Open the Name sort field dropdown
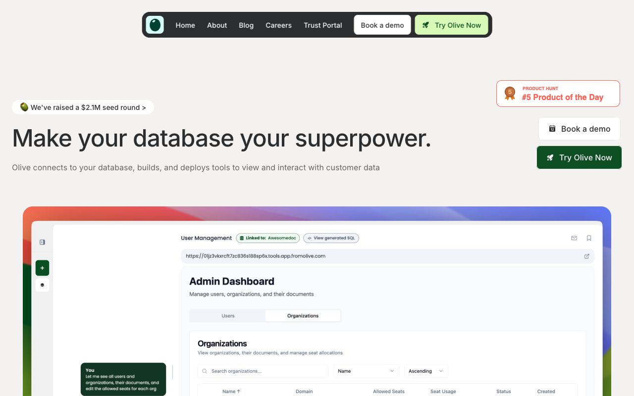 coord(366,371)
